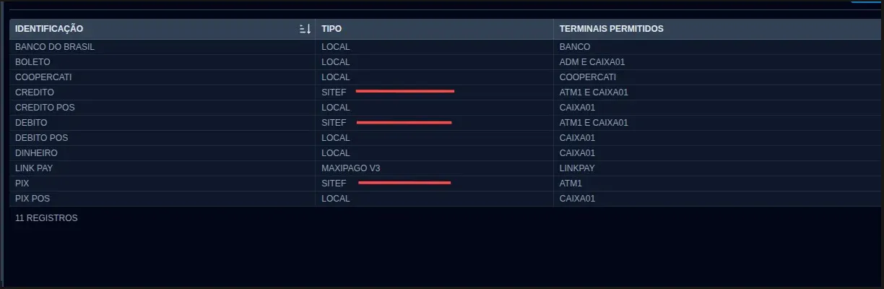Viewport: 884px width, 289px height.
Task: Click the LINKPAY terminal cell
Action: (576, 168)
